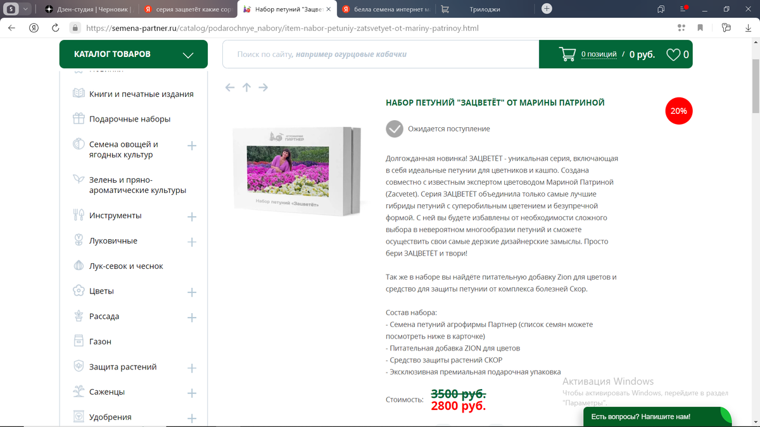Expand Луковичные subcategories plus

pyautogui.click(x=192, y=242)
